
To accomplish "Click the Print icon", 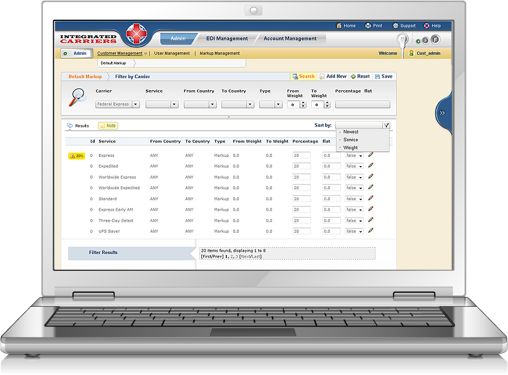I will 368,25.
